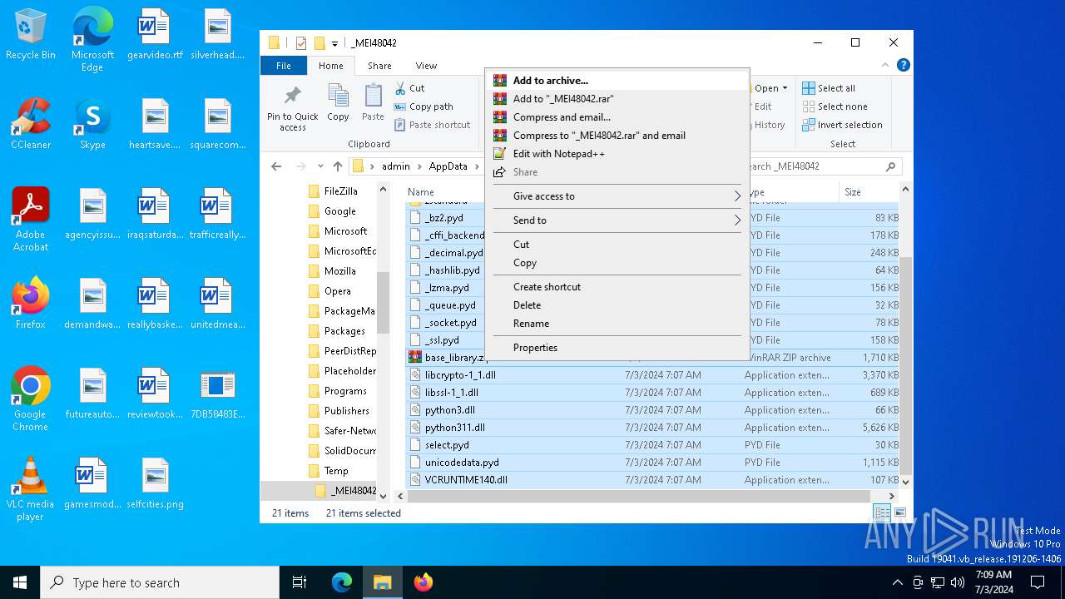The image size is (1065, 599).
Task: Switch to details view icon
Action: [881, 513]
